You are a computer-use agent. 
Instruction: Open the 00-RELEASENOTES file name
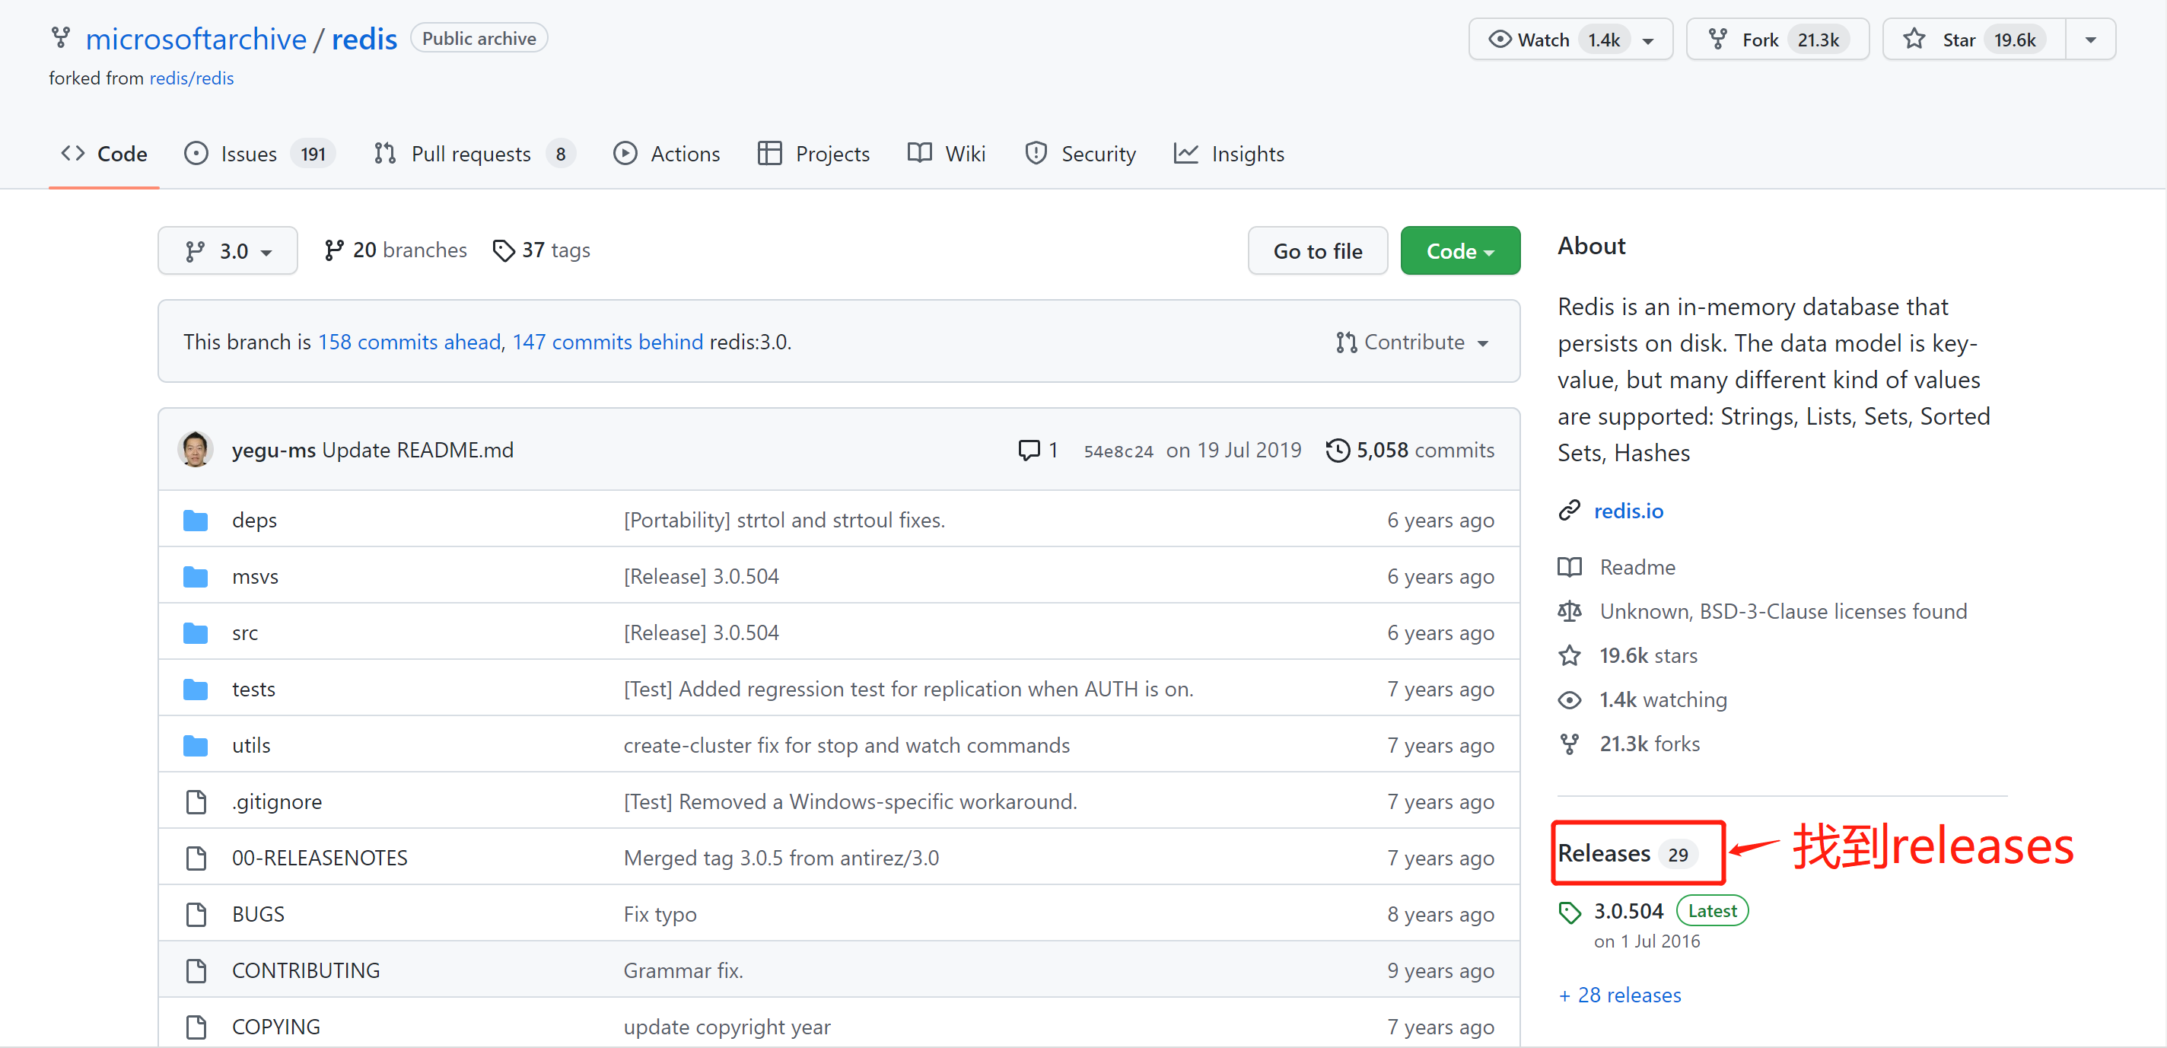coord(320,858)
